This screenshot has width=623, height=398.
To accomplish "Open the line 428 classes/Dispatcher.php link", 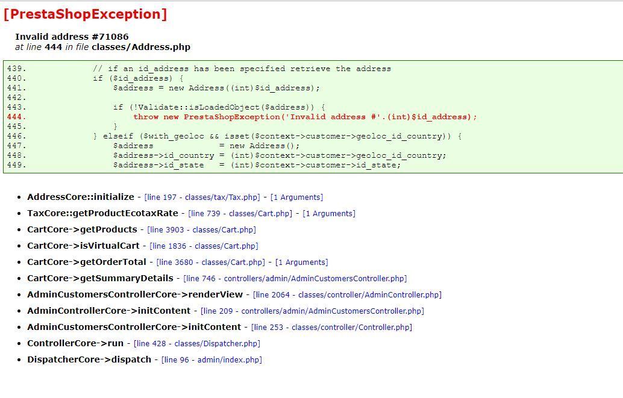I will pos(197,344).
